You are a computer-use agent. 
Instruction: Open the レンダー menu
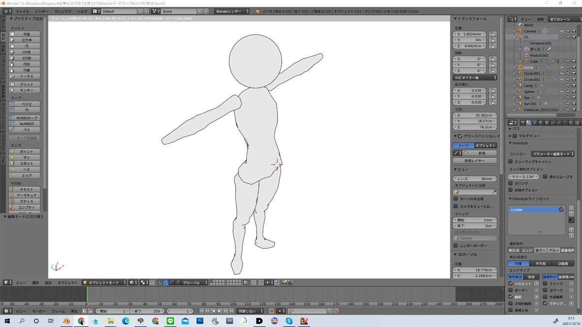(42, 11)
